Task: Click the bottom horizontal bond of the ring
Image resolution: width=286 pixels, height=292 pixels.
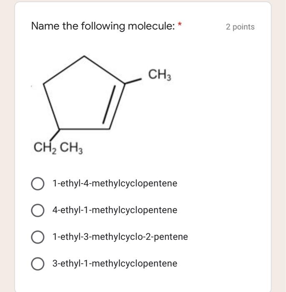Action: [x=84, y=129]
